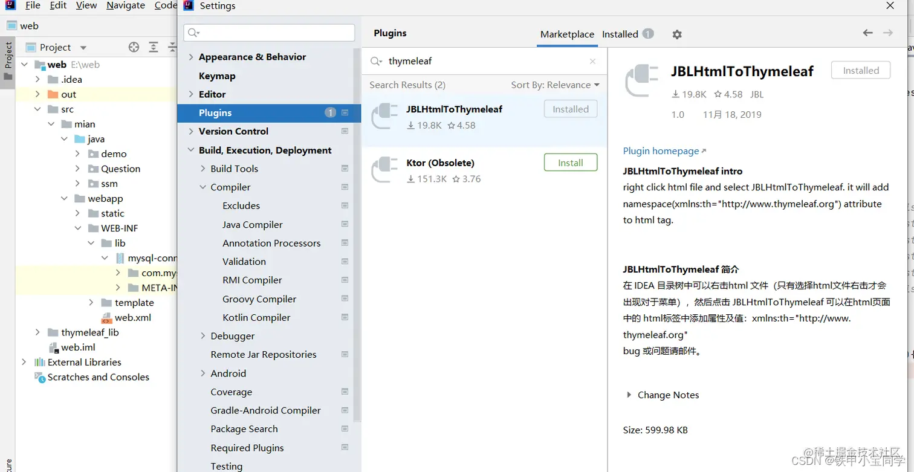Click the External Libraries icon
This screenshot has width=914, height=472.
[40, 362]
